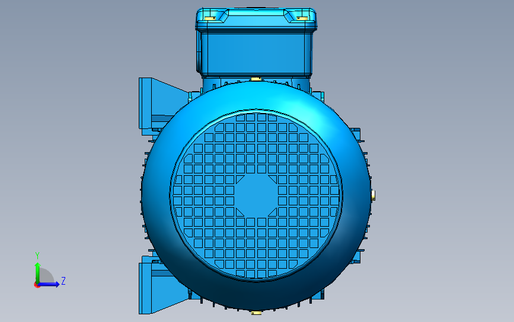
Task: Select the yellow plug on fan cover's right side
Action: coord(373,196)
